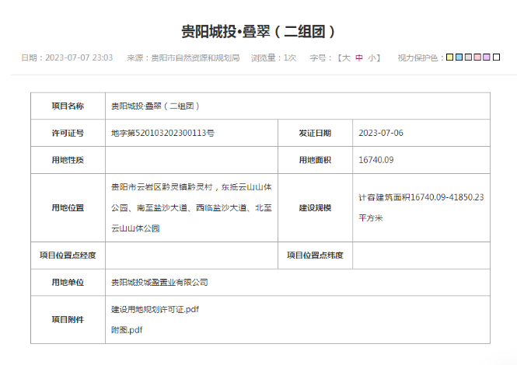This screenshot has width=517, height=365.
Task: Select the yellow eye-protection color swatch
Action: click(449, 57)
